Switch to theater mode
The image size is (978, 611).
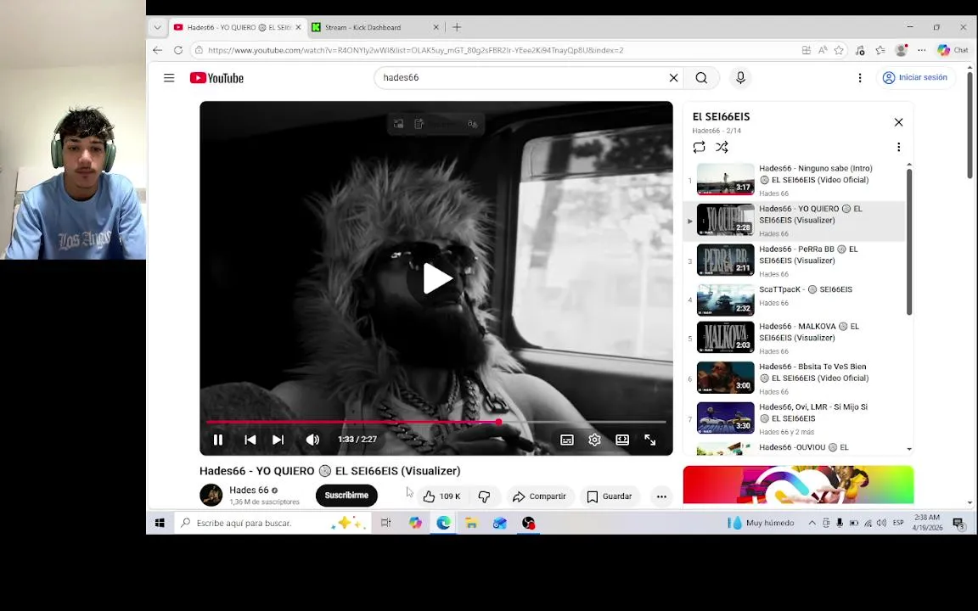tap(621, 440)
